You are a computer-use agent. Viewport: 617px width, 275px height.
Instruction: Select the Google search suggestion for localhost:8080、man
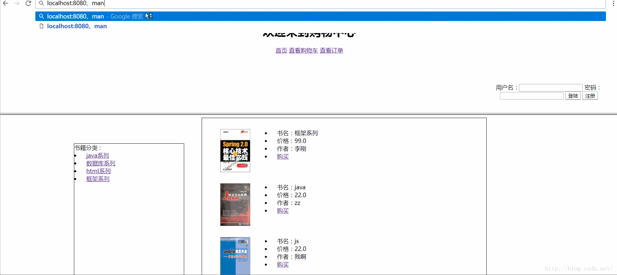[x=320, y=16]
